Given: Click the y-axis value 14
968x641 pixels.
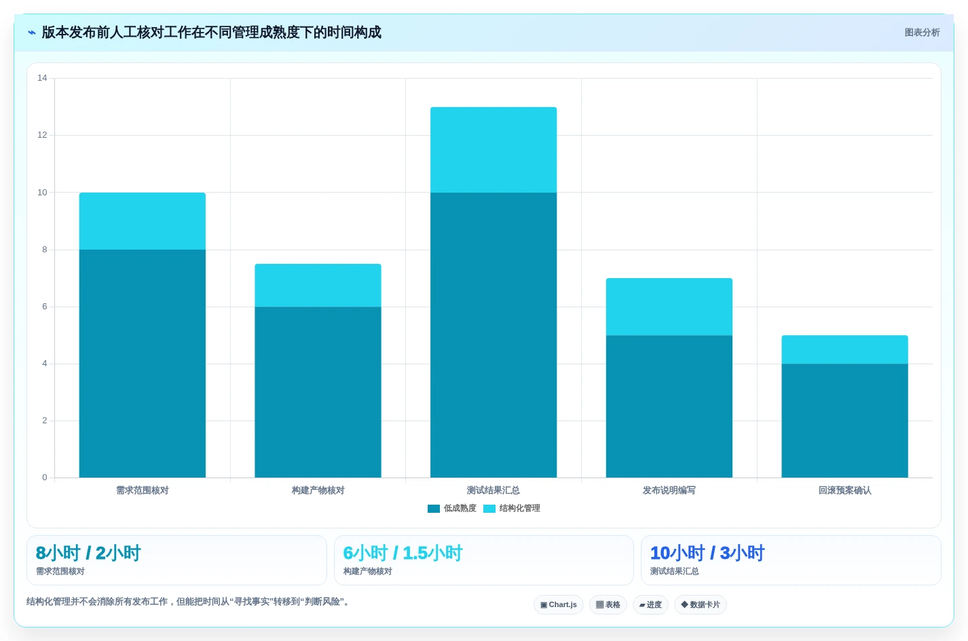Looking at the screenshot, I should pos(42,78).
